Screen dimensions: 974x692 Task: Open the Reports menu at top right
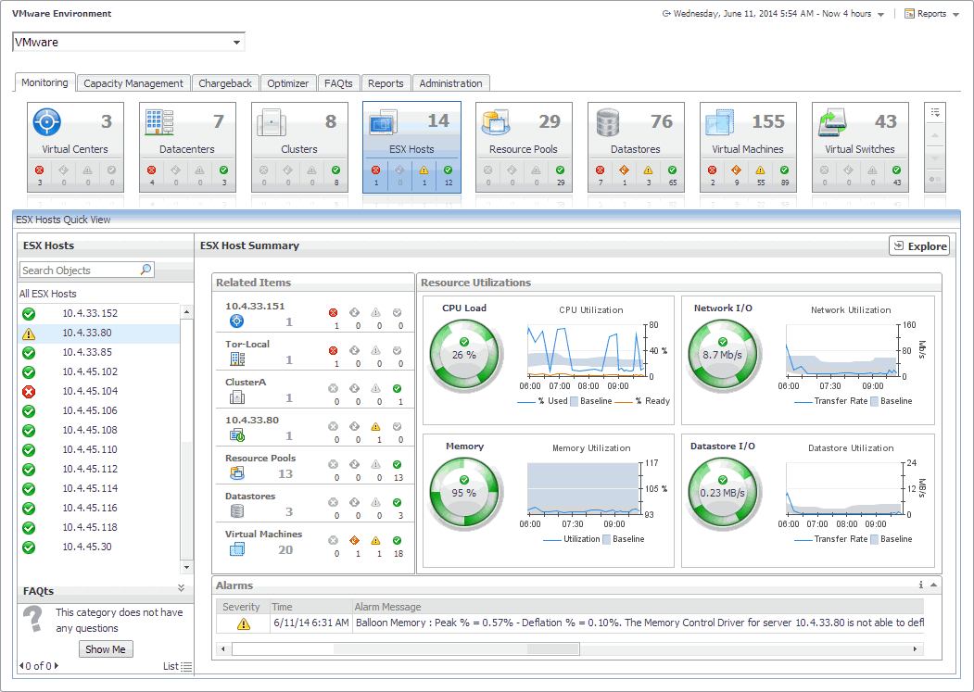tap(931, 14)
